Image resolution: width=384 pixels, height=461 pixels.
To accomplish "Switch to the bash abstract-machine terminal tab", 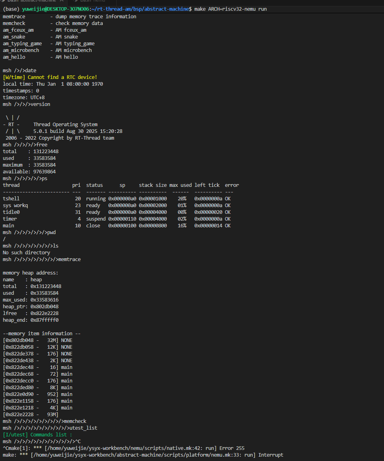I will pos(32,1).
